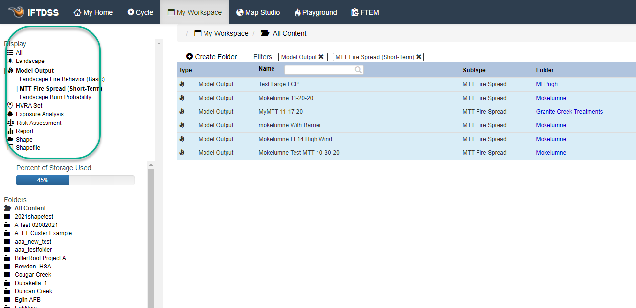Filter Display by Report

coord(20,131)
